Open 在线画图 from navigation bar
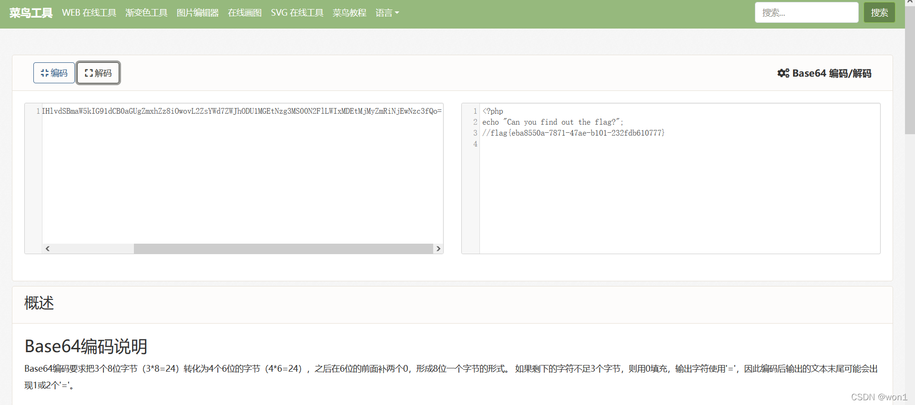915x405 pixels. [x=244, y=13]
